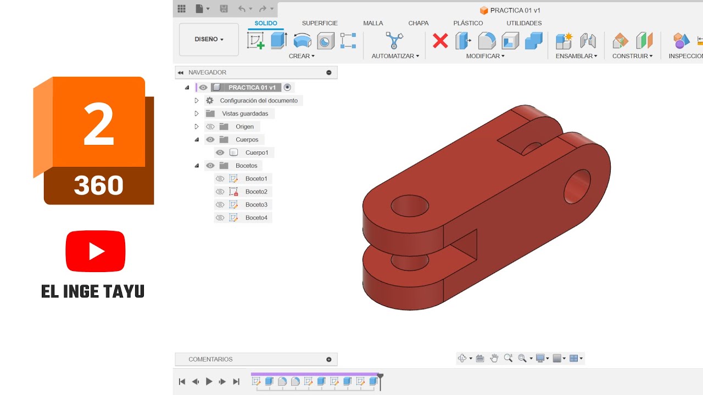Click the timeline end marker
The width and height of the screenshot is (703, 395).
pyautogui.click(x=380, y=382)
